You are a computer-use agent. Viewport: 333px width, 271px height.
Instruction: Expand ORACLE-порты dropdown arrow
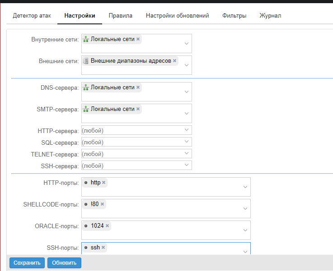pos(245,230)
